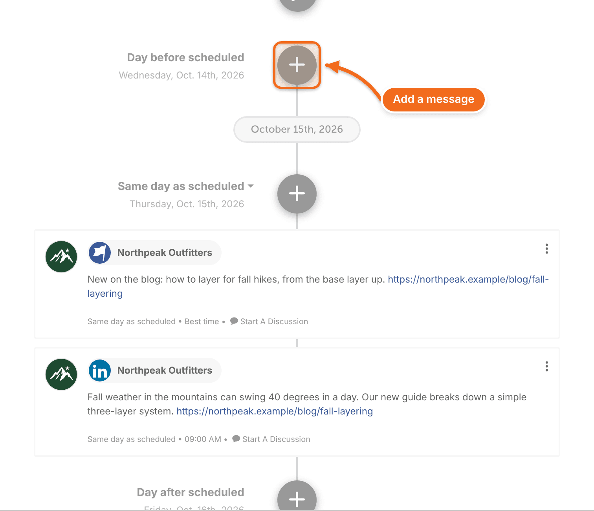Image resolution: width=594 pixels, height=511 pixels.
Task: Click the 09:00 AM time label
Action: (x=203, y=439)
